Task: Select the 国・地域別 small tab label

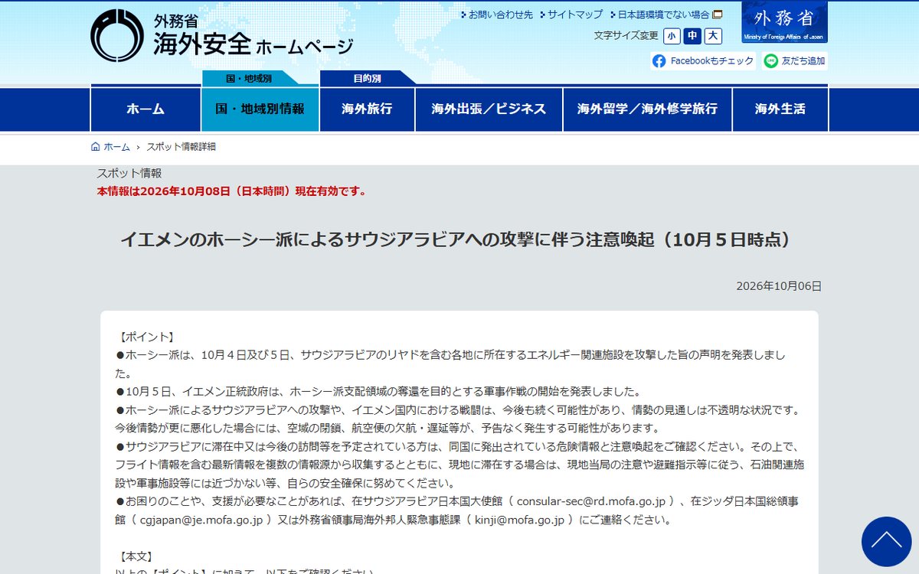Action: (x=249, y=78)
